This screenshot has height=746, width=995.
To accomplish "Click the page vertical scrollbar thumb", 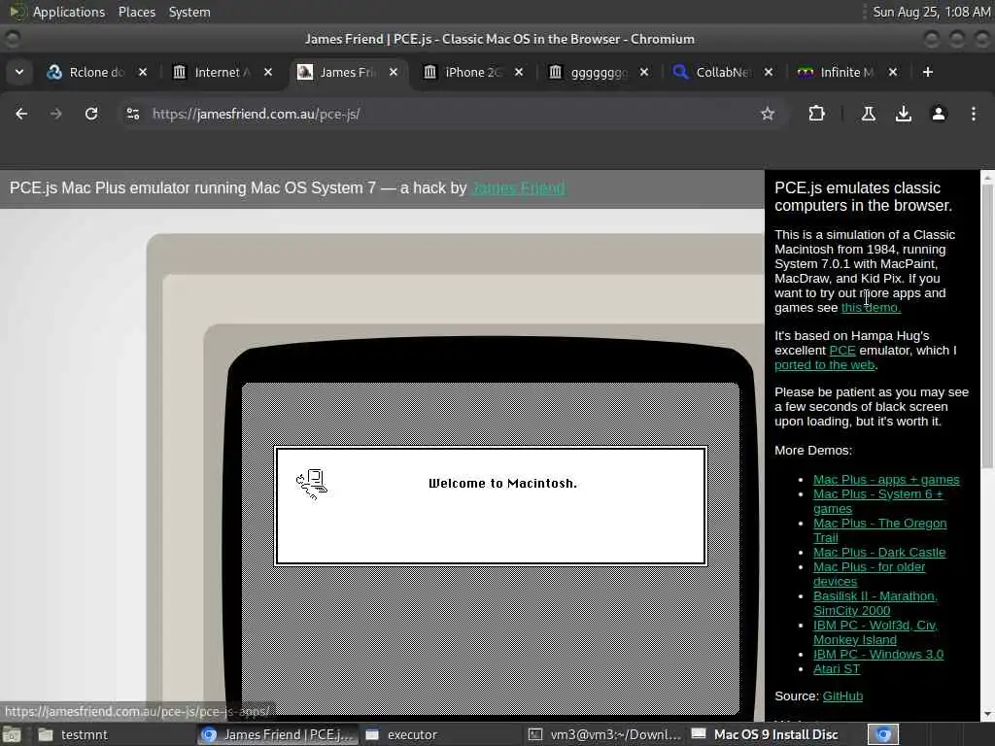I will (x=987, y=326).
